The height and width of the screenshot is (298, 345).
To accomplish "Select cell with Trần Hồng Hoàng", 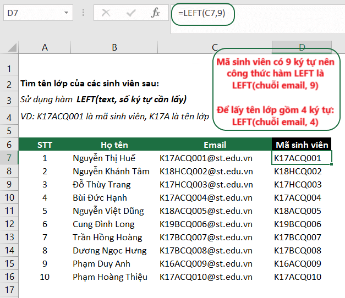I will (x=114, y=237).
